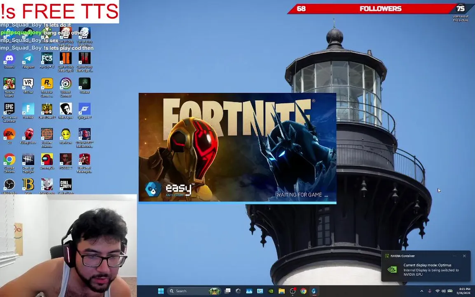
Task: Open the POSTAL 2 desktop shortcut
Action: point(66,161)
